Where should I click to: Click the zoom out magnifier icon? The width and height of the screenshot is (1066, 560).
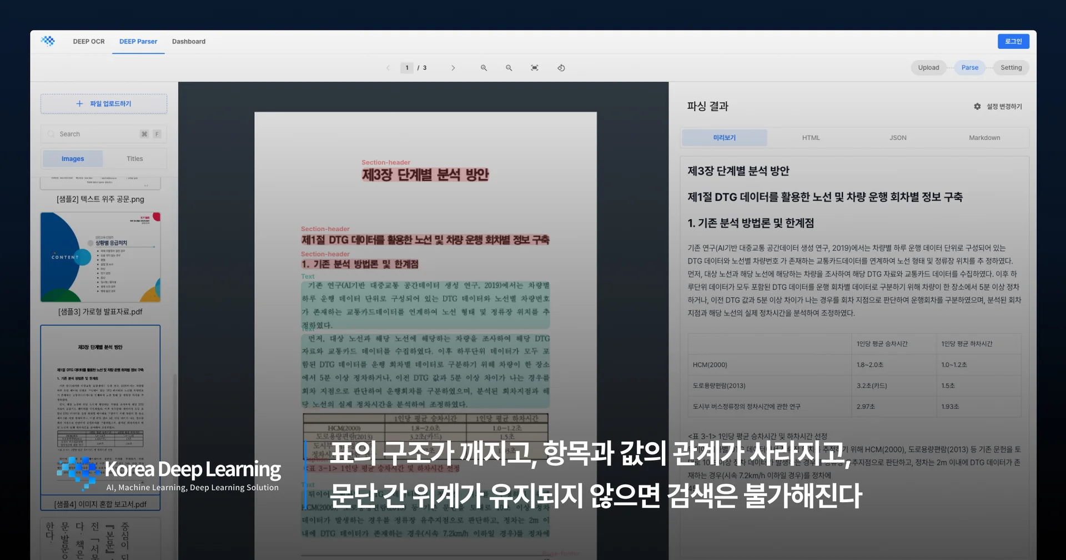pos(509,68)
